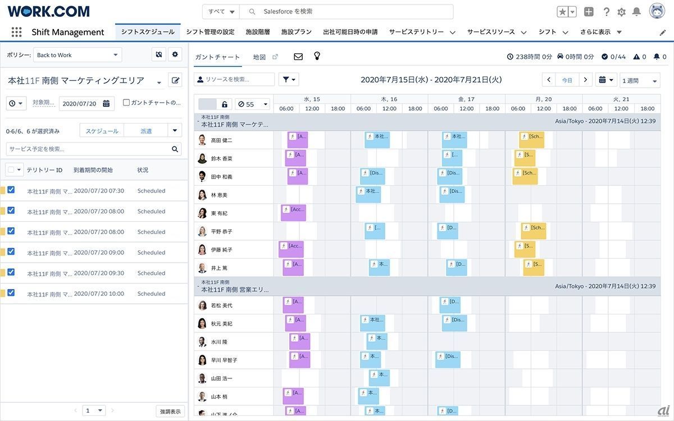Click the lightbulb icon beside map tab
Viewport: 674px width, 421px height.
(317, 56)
